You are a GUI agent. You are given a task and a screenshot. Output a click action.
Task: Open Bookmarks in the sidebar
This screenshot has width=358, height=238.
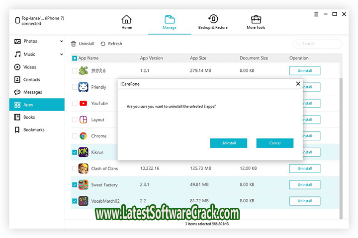33,130
